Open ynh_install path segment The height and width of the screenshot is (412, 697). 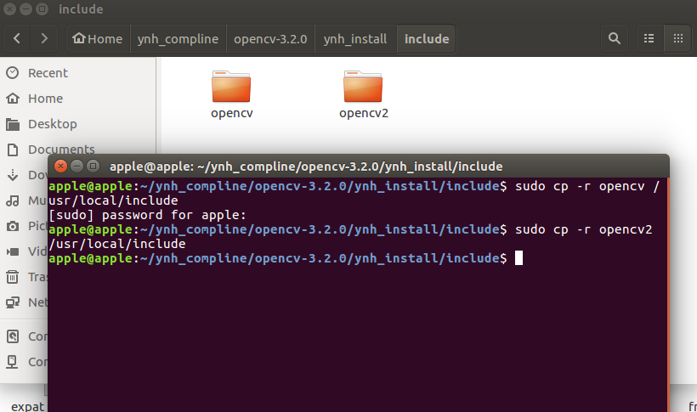point(355,39)
